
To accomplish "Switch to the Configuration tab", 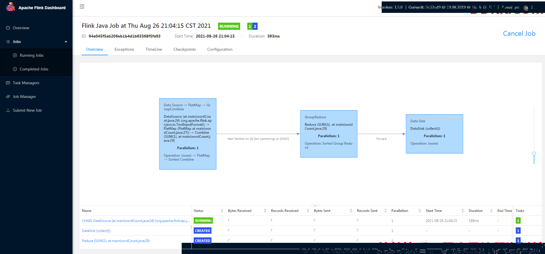I will 220,49.
